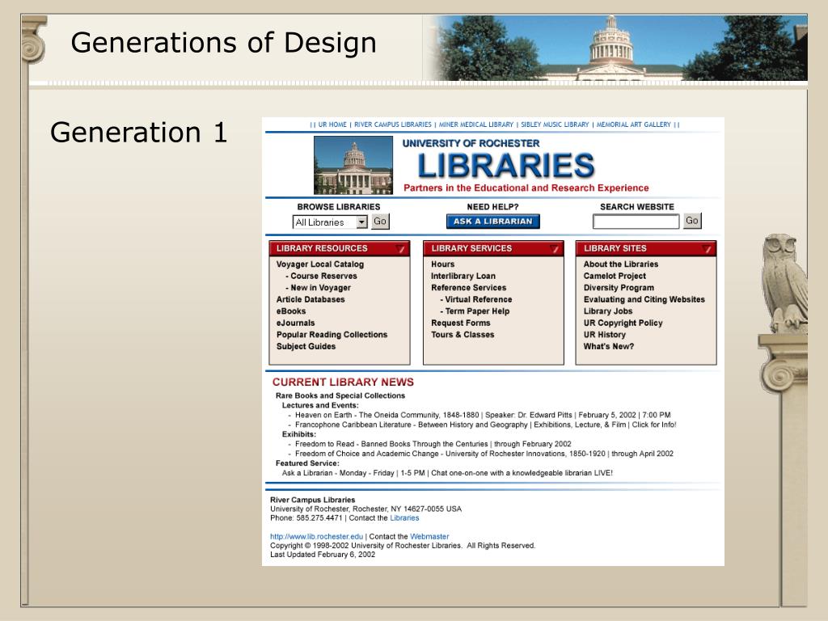Click the Library Resources header bar
828x621 pixels.
tap(340, 249)
